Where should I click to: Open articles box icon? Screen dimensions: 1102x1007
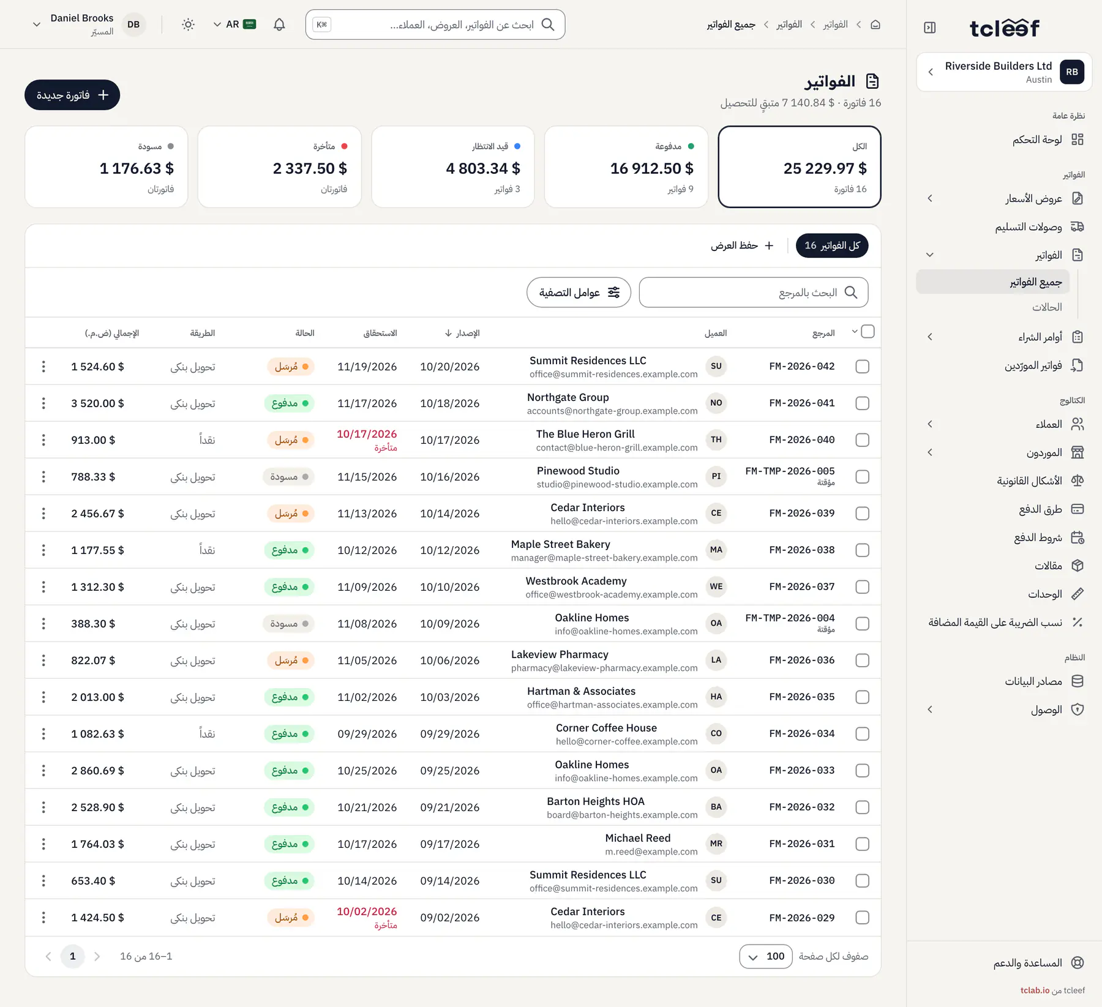1078,566
